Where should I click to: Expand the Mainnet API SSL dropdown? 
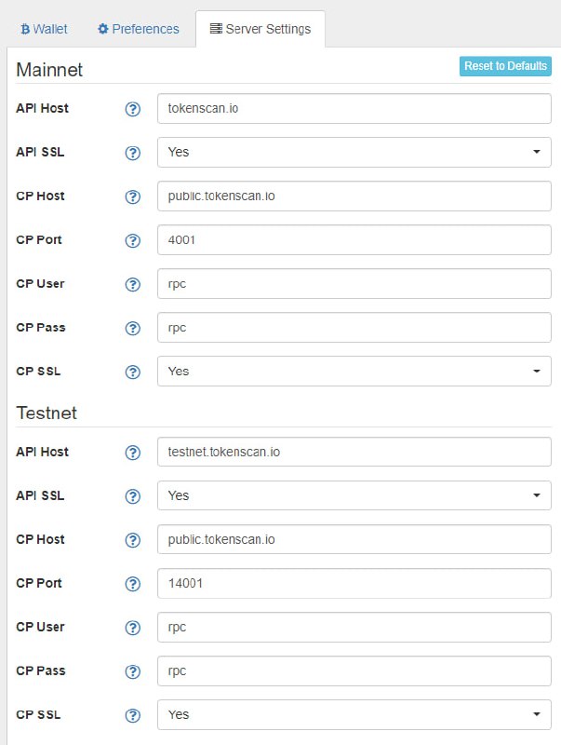point(354,152)
